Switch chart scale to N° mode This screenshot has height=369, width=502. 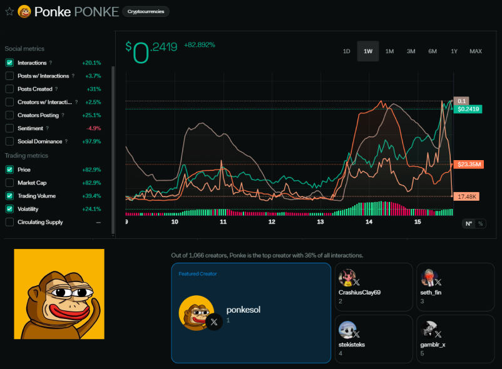click(x=469, y=224)
